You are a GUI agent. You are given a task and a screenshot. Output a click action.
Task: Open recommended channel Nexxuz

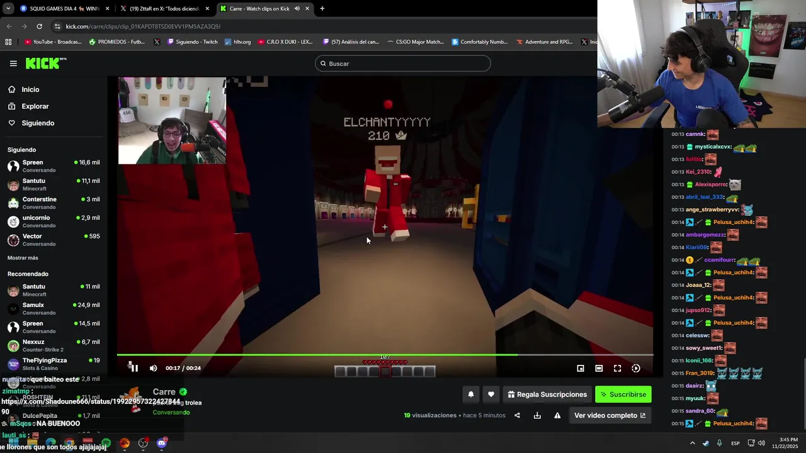(x=54, y=345)
